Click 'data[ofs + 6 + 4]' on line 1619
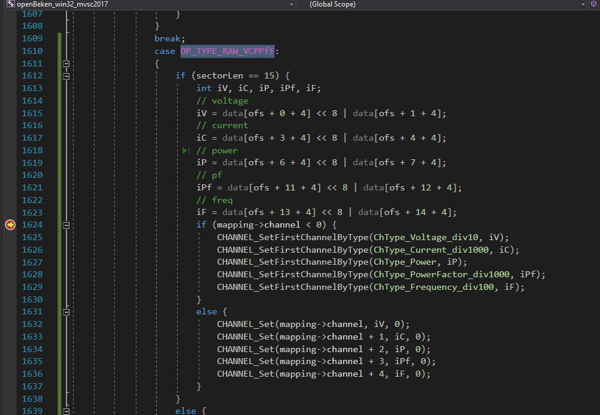The width and height of the screenshot is (600, 415). coord(266,163)
